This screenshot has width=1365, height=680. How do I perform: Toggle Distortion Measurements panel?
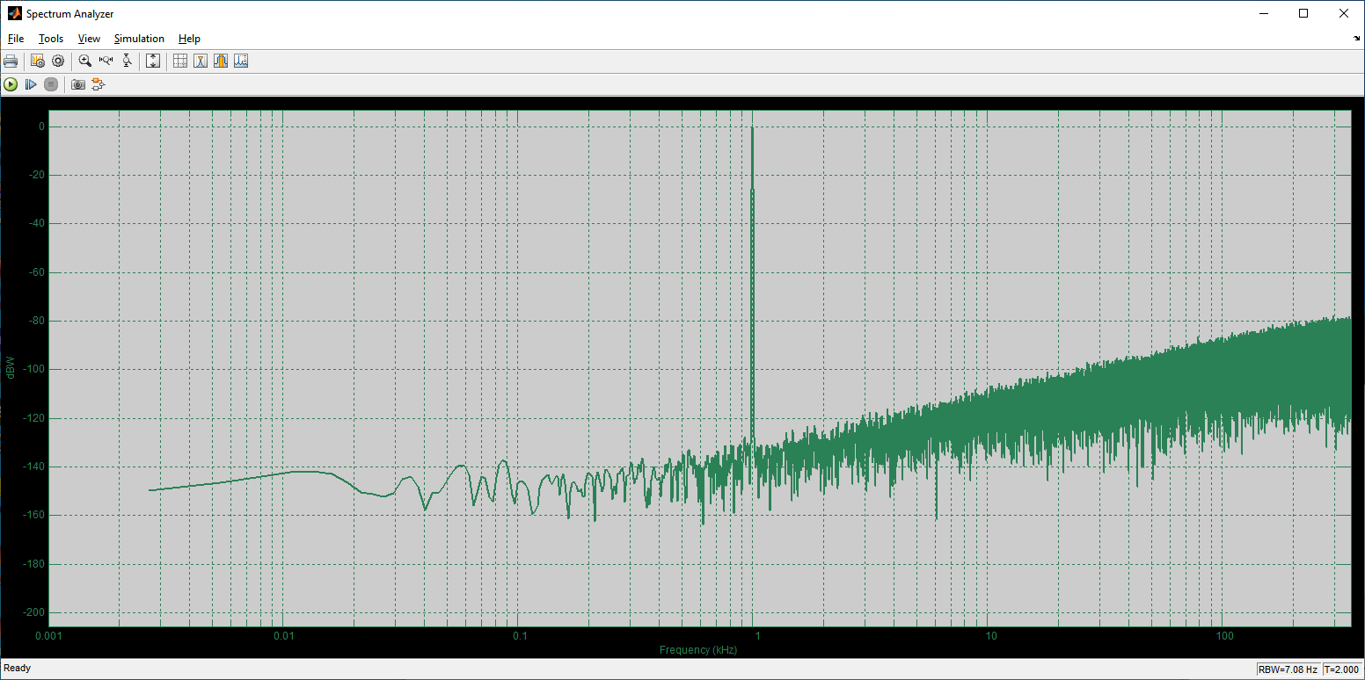pyautogui.click(x=241, y=61)
